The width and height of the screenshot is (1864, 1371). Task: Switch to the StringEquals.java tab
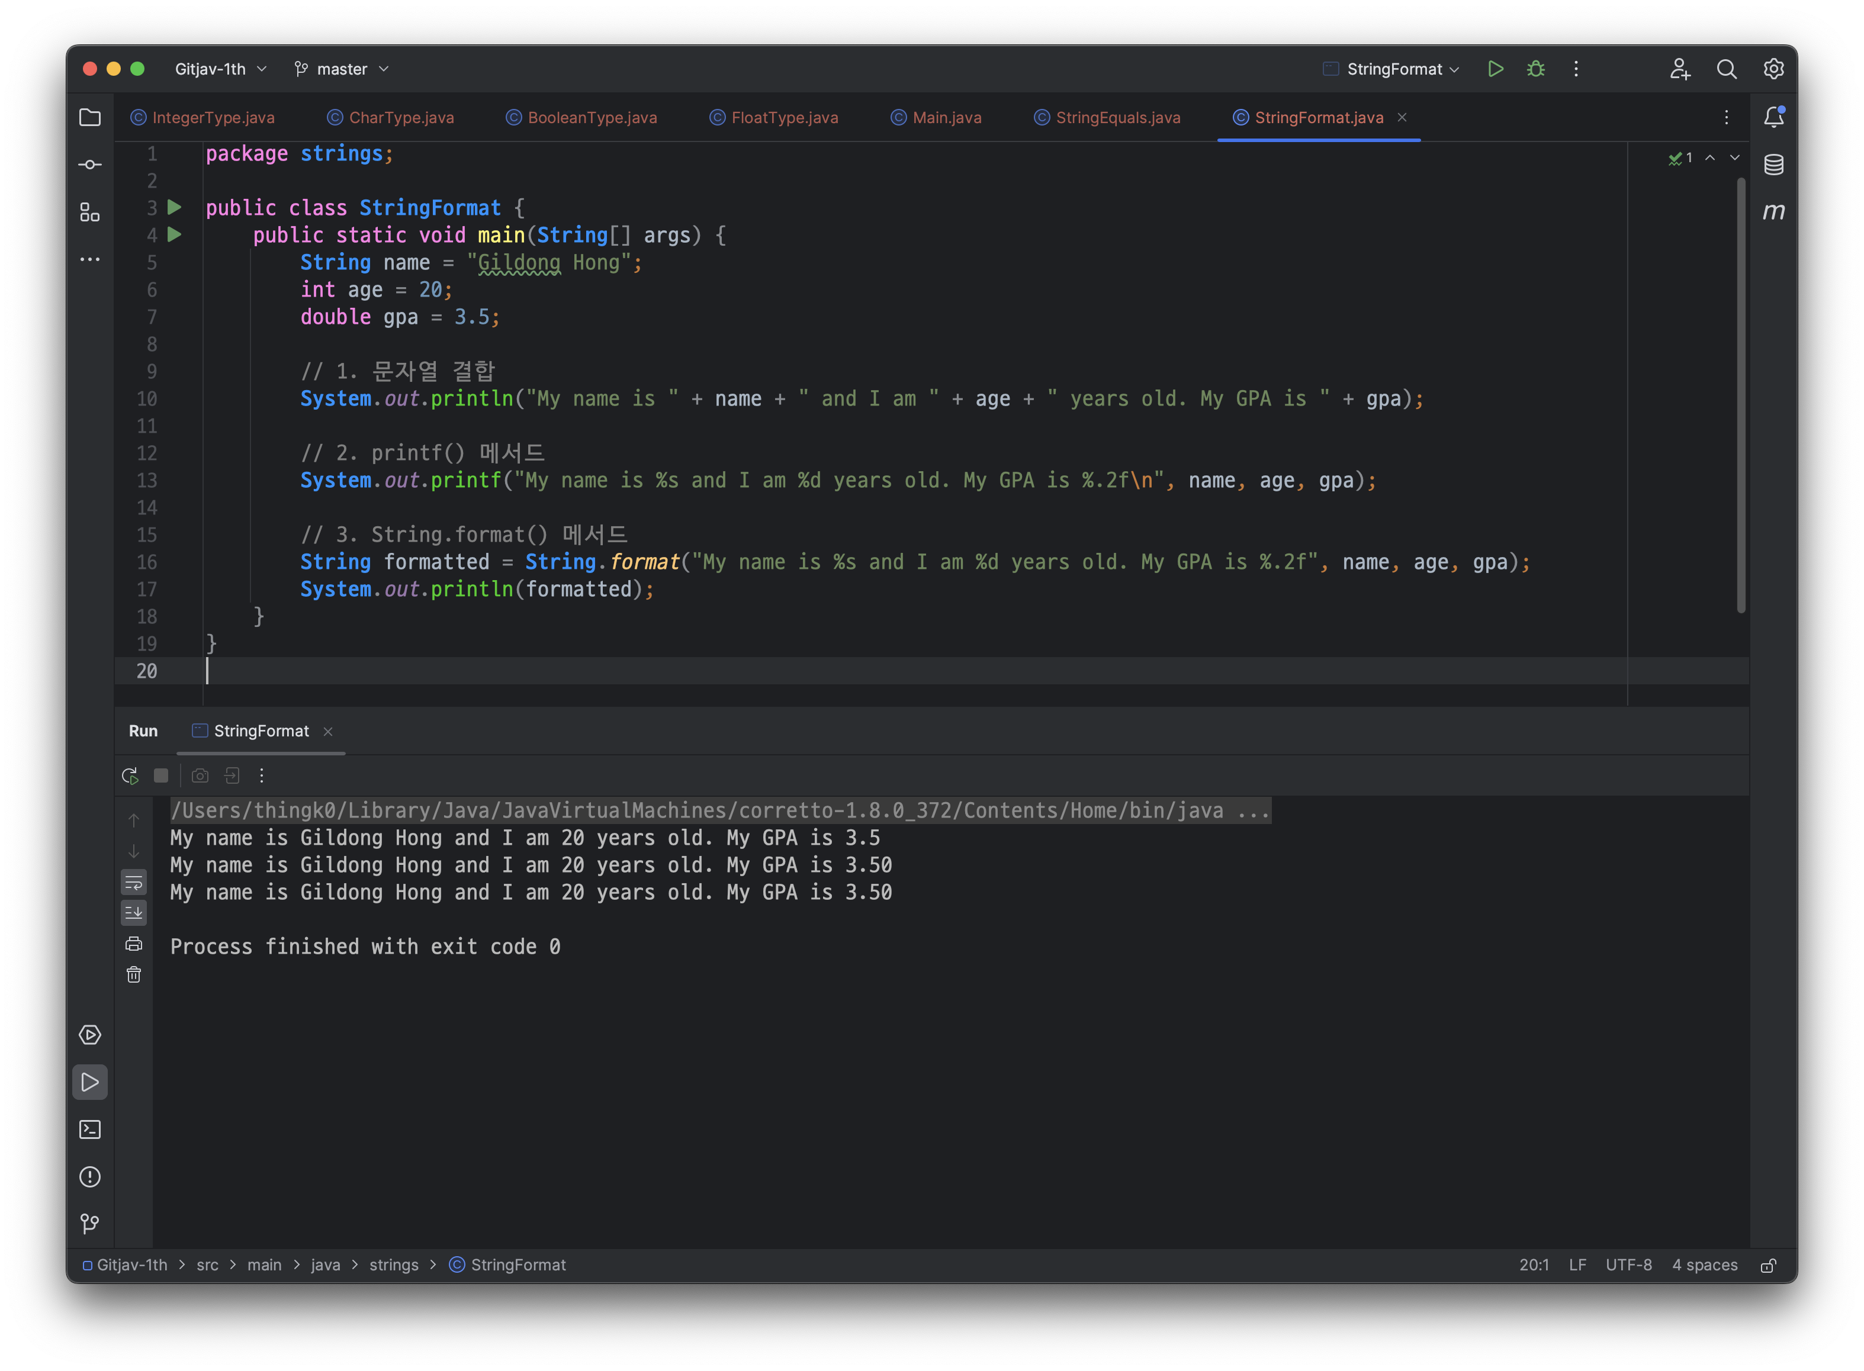pyautogui.click(x=1117, y=117)
